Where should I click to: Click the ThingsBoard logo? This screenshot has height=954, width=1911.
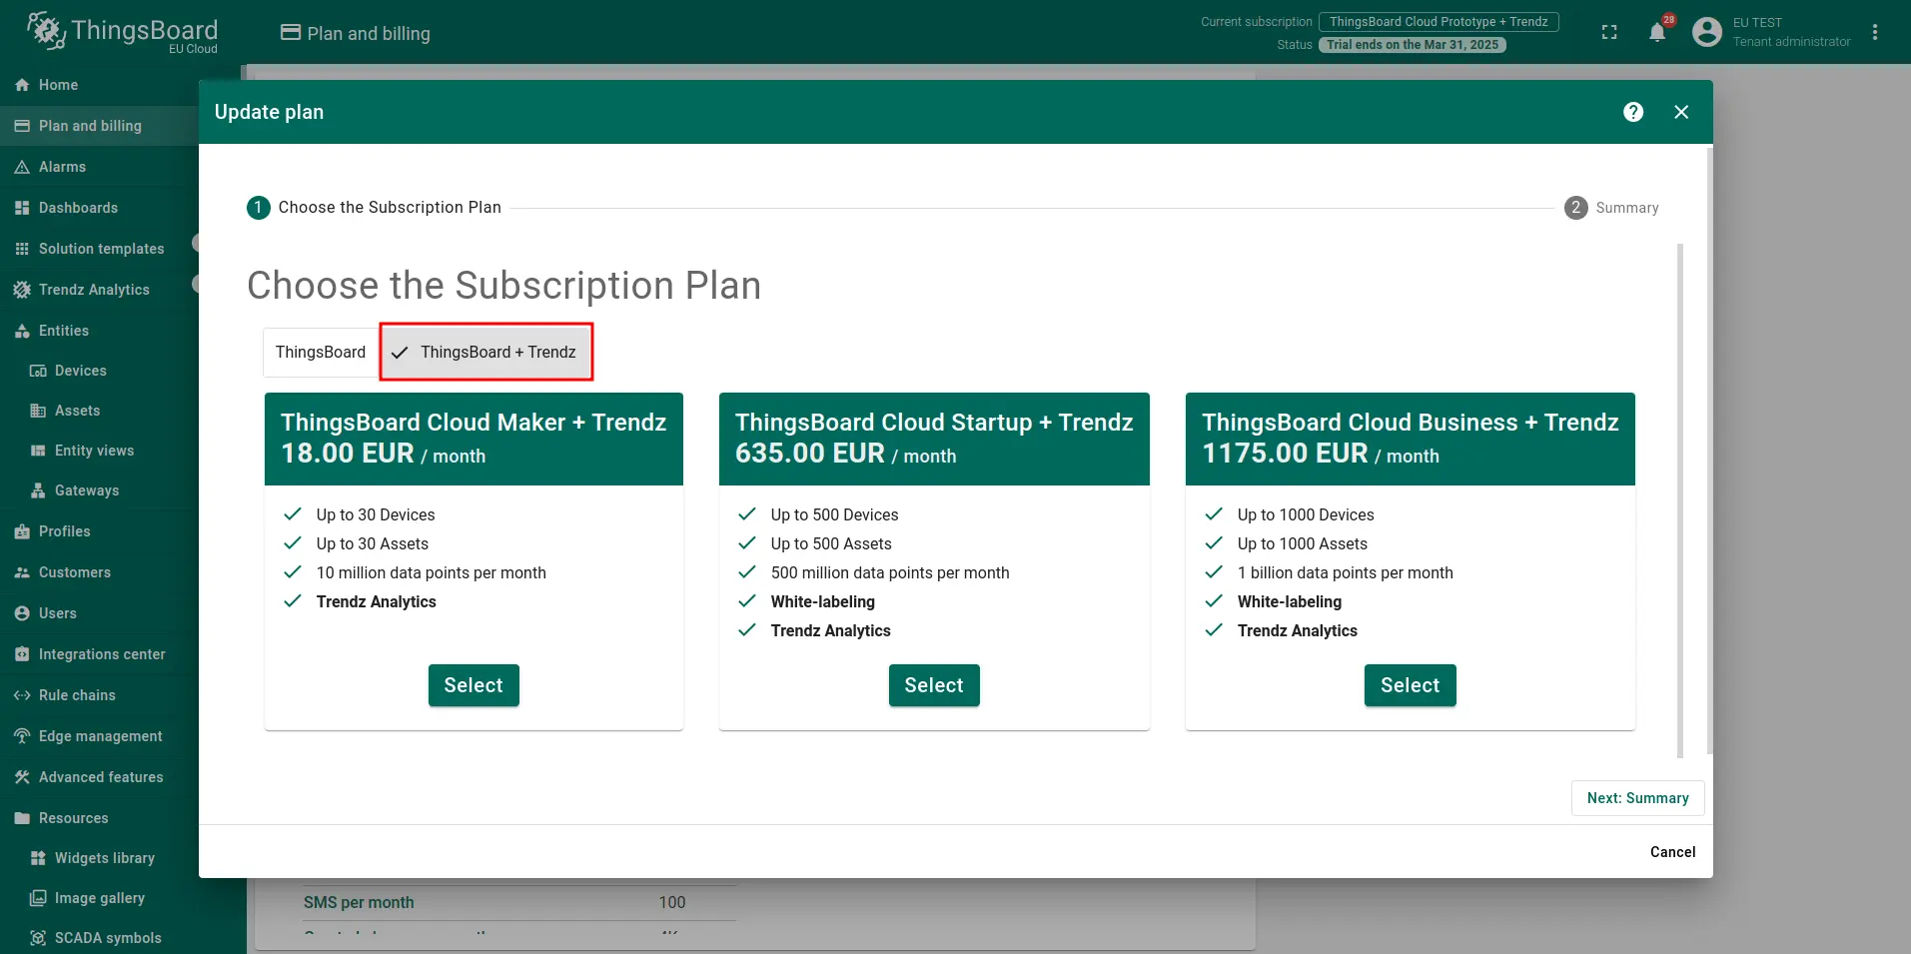click(122, 32)
